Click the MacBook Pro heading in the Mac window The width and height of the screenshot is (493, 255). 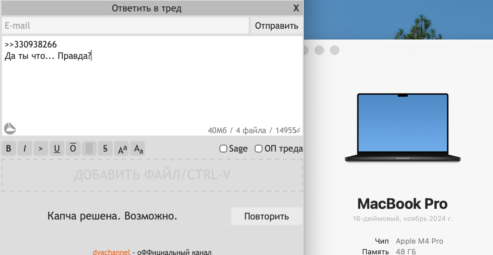click(402, 204)
